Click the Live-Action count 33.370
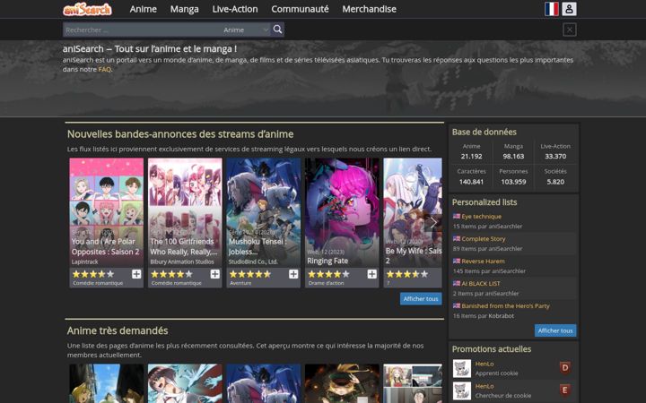This screenshot has height=403, width=646. coord(555,156)
